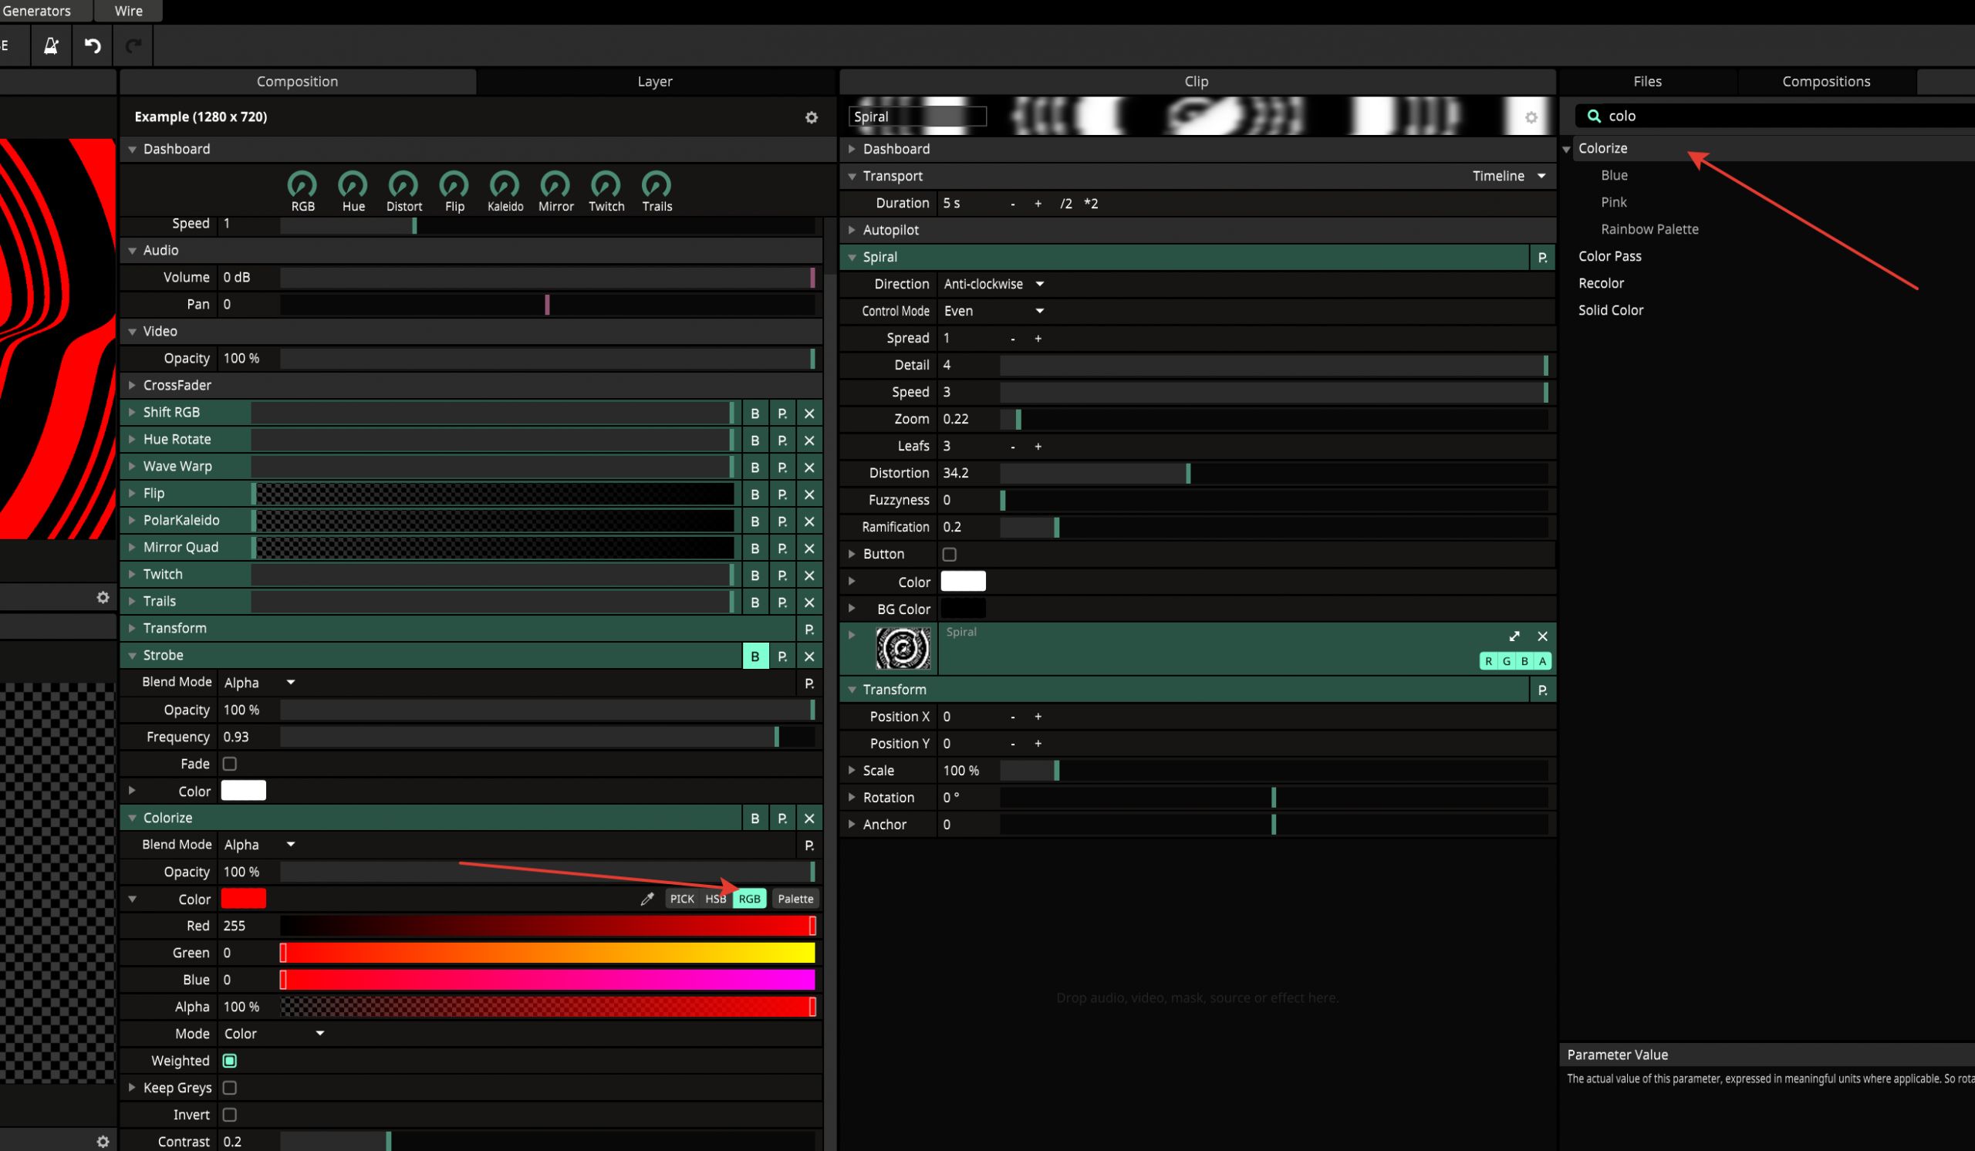Open composition settings gear icon

(811, 117)
